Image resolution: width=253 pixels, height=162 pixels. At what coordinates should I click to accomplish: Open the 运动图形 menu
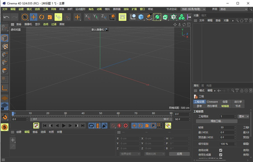point(81,9)
